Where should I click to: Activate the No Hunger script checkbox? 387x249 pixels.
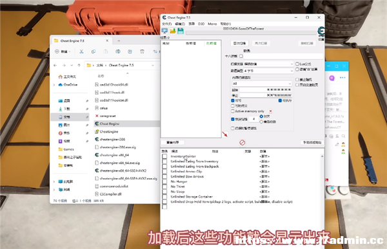pyautogui.click(x=164, y=181)
